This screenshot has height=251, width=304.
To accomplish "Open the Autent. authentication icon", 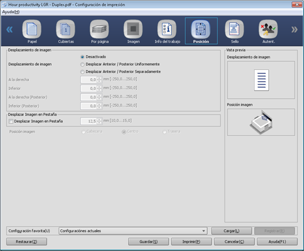I will 268,29.
